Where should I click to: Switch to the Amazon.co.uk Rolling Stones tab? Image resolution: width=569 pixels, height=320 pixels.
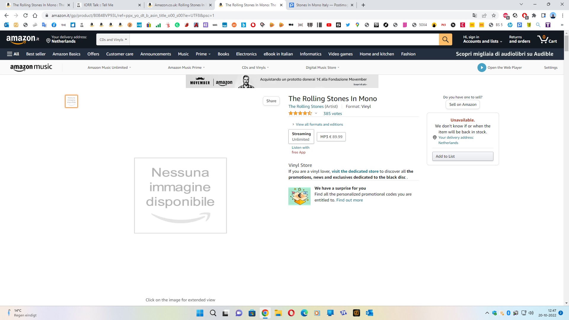pos(179,5)
